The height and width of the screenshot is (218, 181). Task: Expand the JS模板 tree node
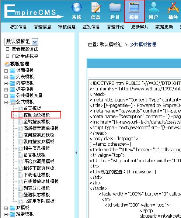tap(6, 208)
